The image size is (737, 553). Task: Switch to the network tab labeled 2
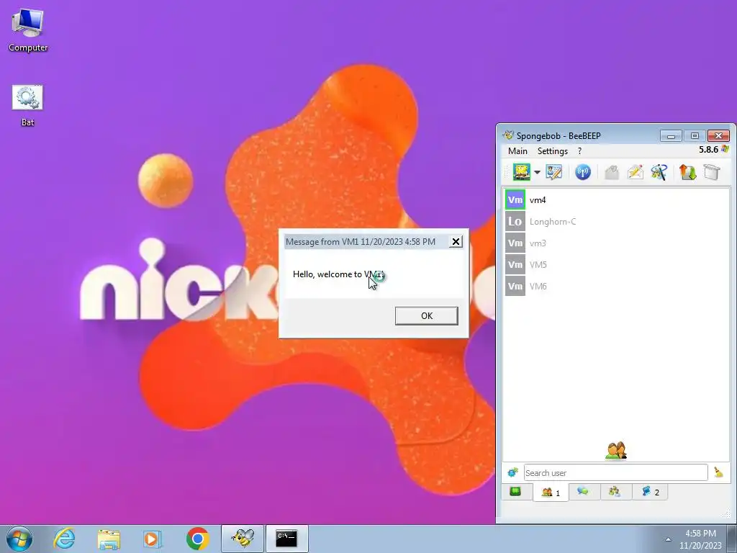[650, 492]
